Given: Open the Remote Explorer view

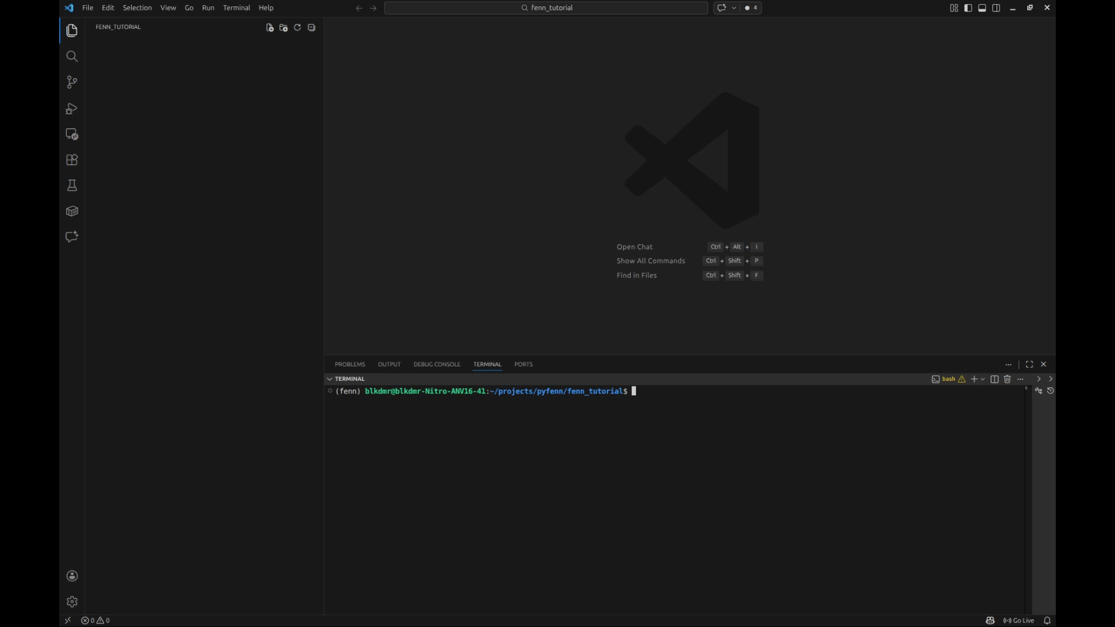Looking at the screenshot, I should click(x=72, y=134).
